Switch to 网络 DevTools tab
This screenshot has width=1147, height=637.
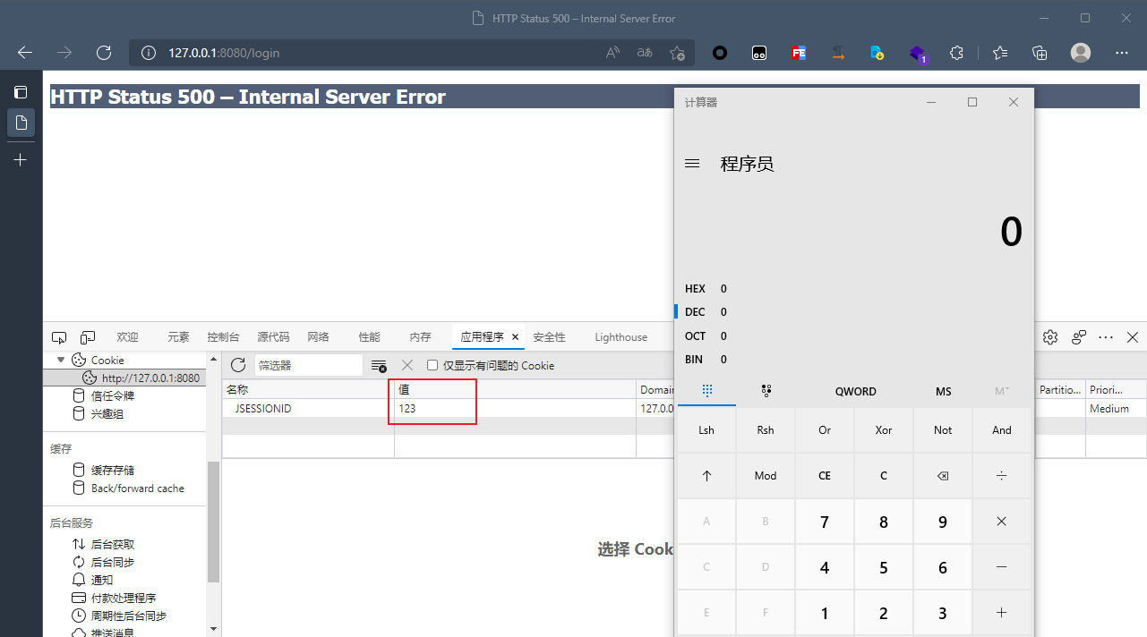[318, 337]
